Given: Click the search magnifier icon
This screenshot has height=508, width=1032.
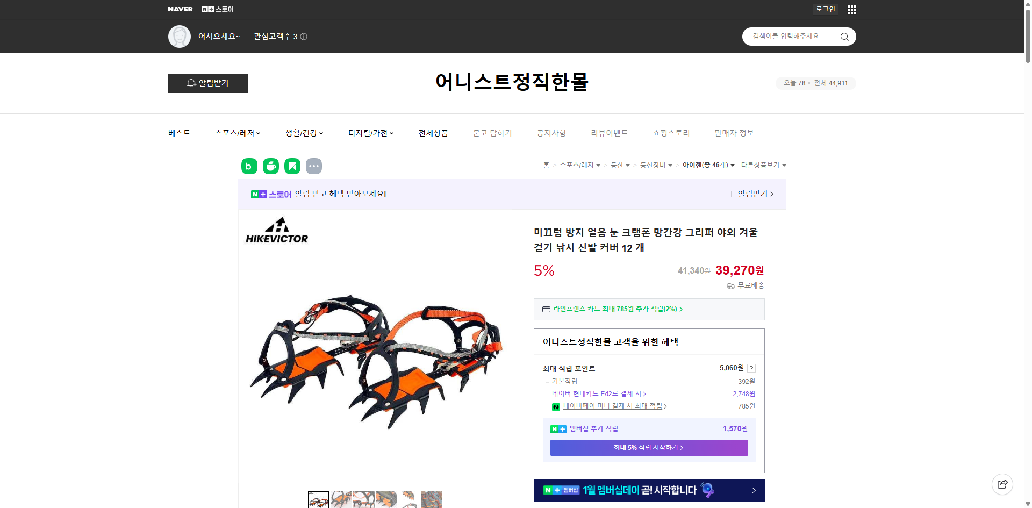Looking at the screenshot, I should (844, 36).
